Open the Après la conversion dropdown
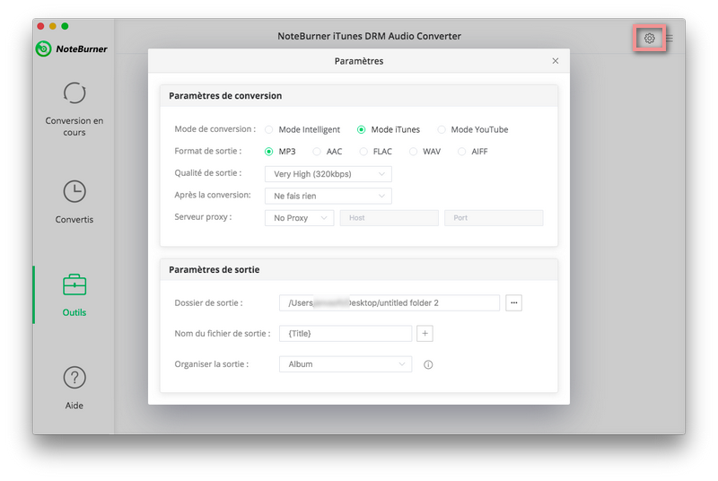718x481 pixels. point(328,196)
